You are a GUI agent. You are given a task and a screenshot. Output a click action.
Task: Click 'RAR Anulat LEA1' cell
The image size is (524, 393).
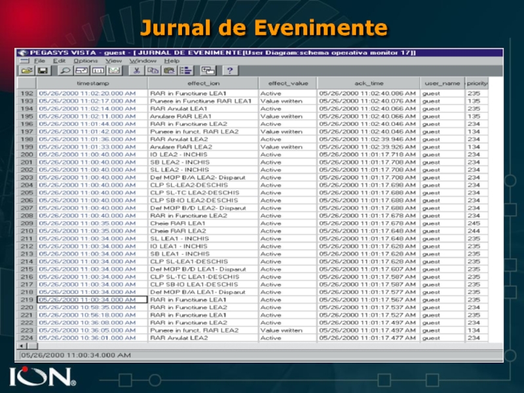tap(203, 109)
